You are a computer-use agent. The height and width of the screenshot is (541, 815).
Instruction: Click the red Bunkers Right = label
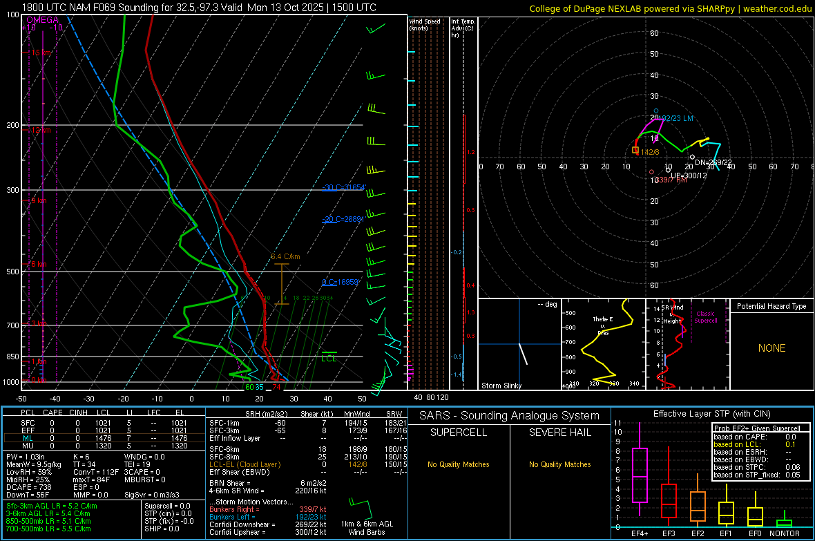point(234,509)
